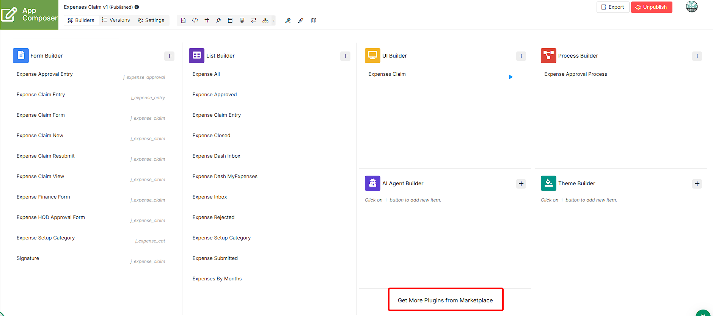Click the Export button
This screenshot has height=316, width=713.
613,7
